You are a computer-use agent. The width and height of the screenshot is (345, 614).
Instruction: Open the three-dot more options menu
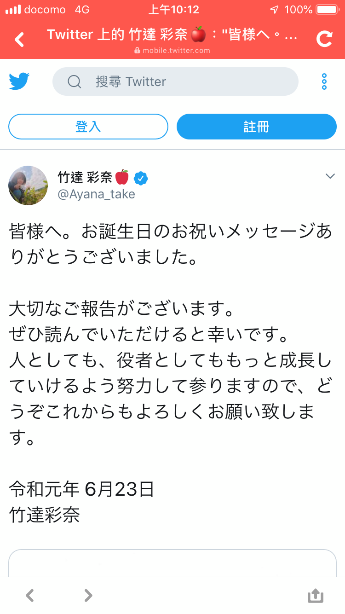pos(324,81)
